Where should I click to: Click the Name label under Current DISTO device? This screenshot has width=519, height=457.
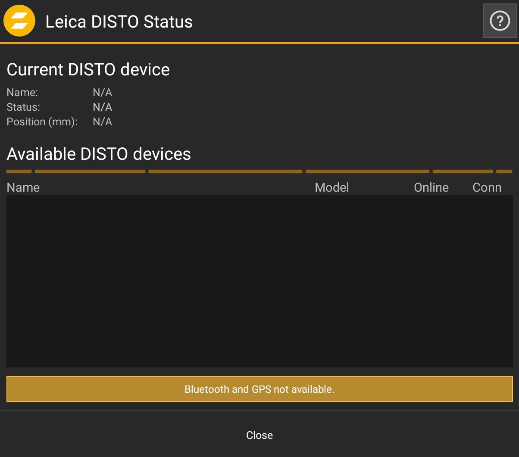click(x=22, y=93)
